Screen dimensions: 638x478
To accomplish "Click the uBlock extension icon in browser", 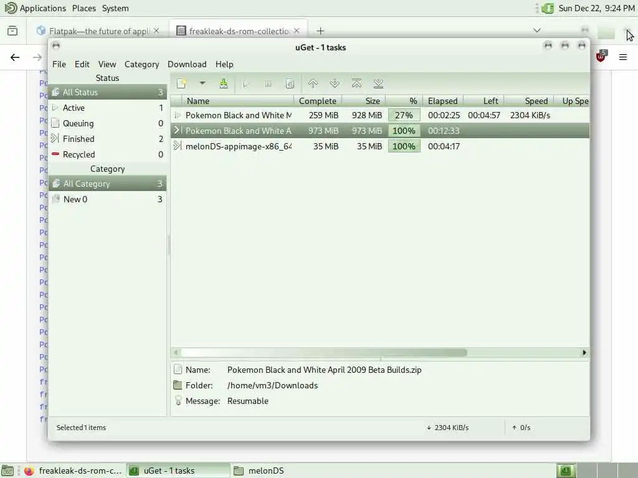I will coord(601,57).
